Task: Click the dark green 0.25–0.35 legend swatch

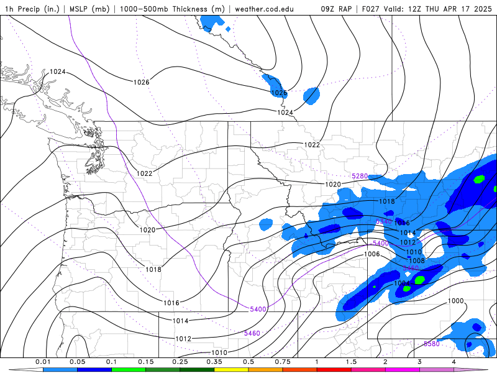Action: (x=197, y=370)
